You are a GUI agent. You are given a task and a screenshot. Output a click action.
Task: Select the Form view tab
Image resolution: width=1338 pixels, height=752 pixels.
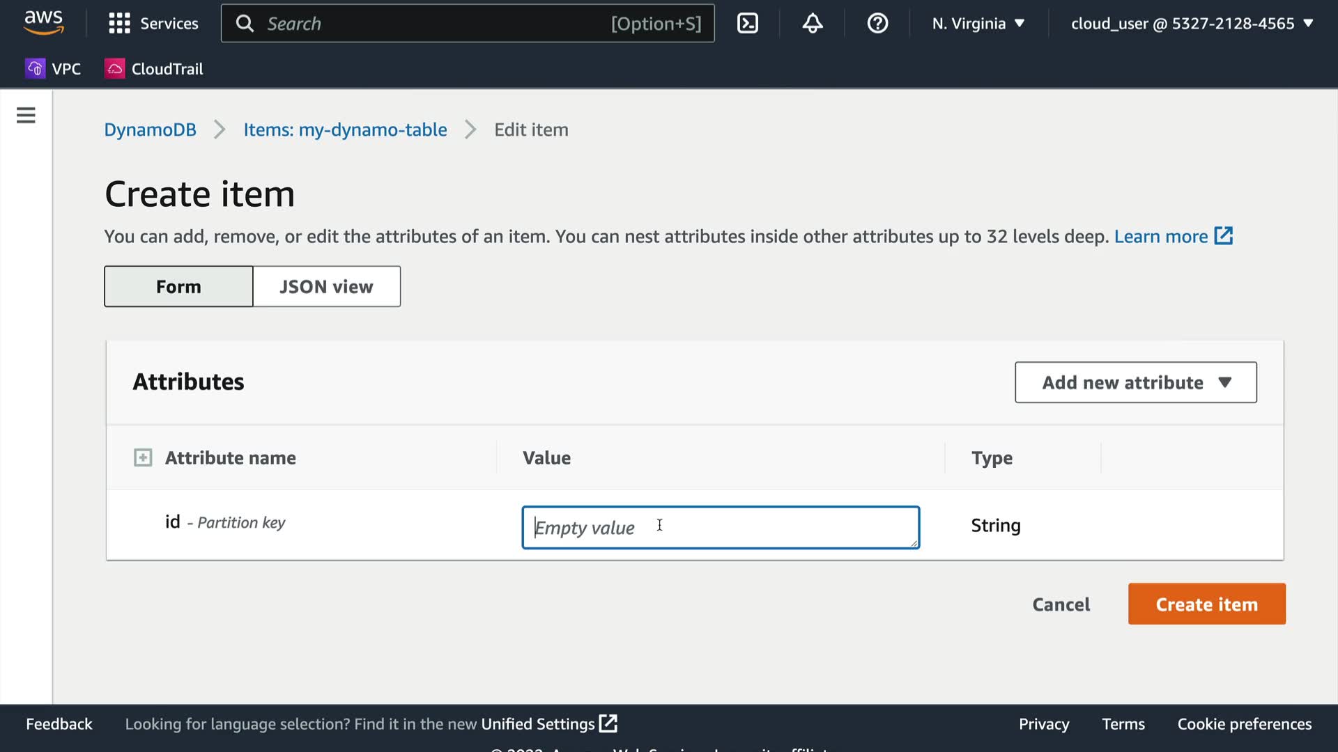pos(178,287)
